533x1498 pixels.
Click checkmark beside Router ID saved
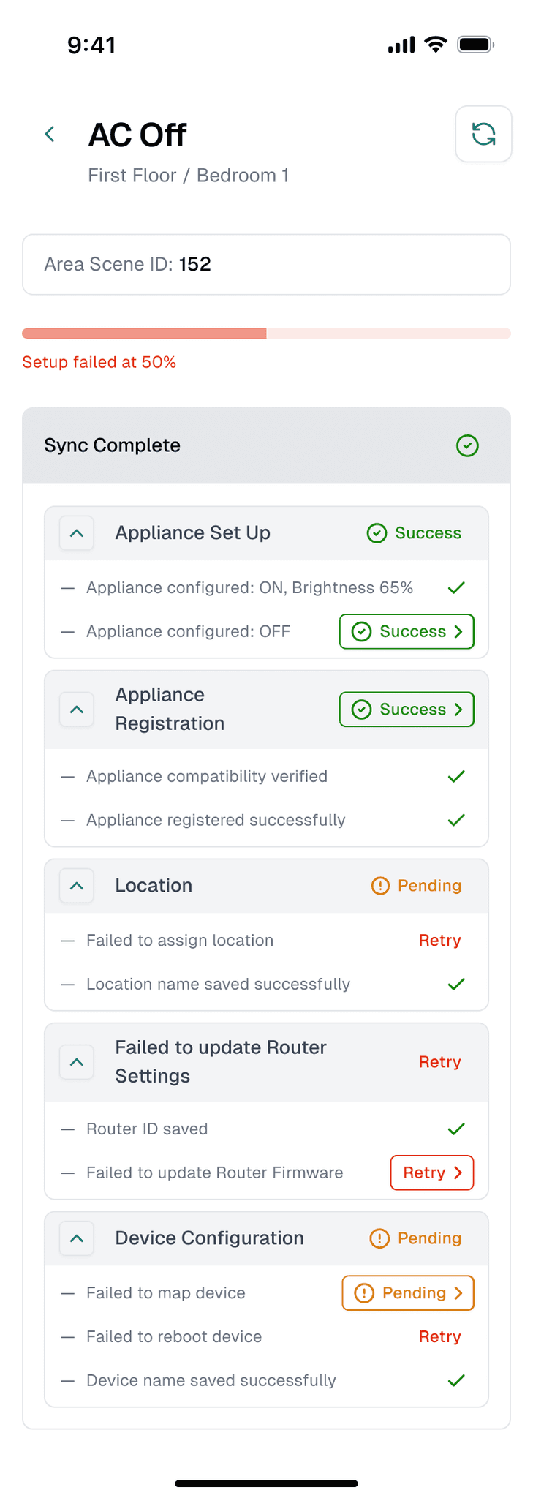(x=456, y=1129)
